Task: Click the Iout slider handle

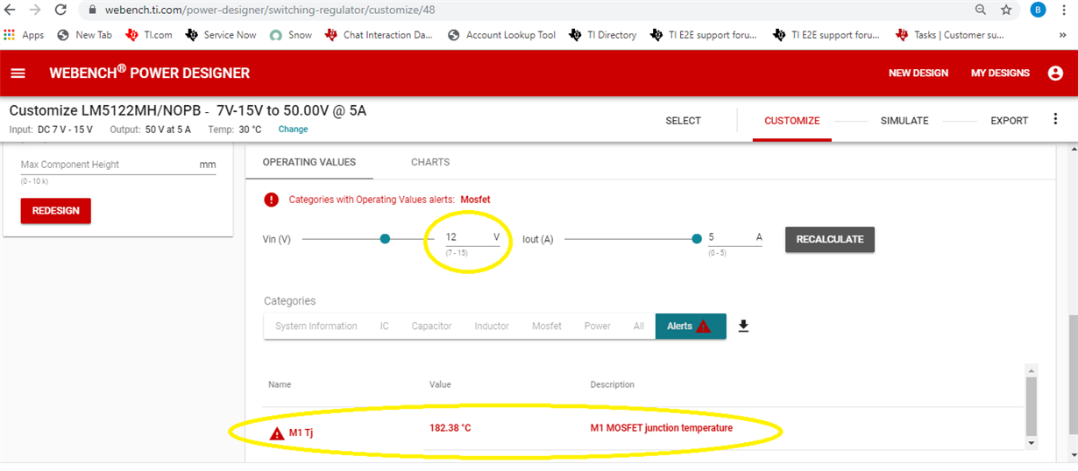Action: click(x=697, y=238)
